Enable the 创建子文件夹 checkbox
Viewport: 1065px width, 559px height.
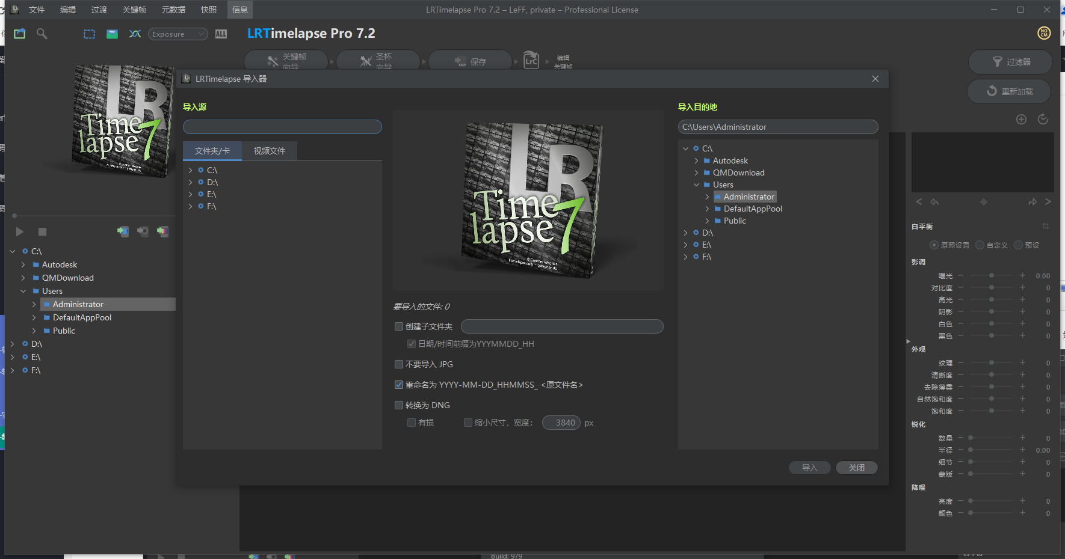[399, 326]
